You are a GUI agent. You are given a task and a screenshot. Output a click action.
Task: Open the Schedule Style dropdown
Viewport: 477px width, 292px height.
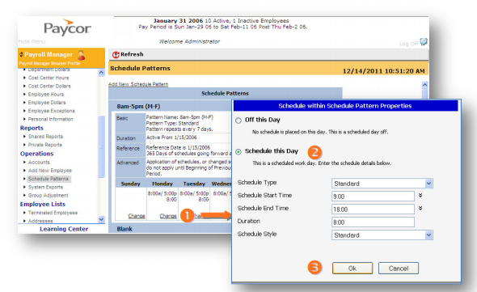[428, 235]
